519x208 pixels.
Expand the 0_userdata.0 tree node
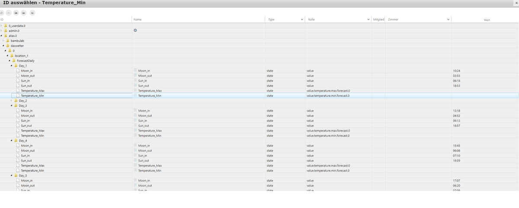click(x=1, y=26)
